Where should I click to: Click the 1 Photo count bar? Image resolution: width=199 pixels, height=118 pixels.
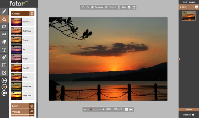pos(189,110)
